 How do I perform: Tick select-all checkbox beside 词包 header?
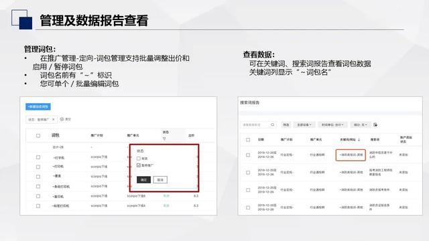click(x=38, y=135)
